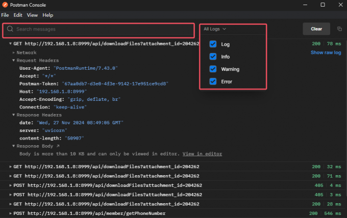347x218 pixels.
Task: Open the View menu
Action: click(x=32, y=15)
